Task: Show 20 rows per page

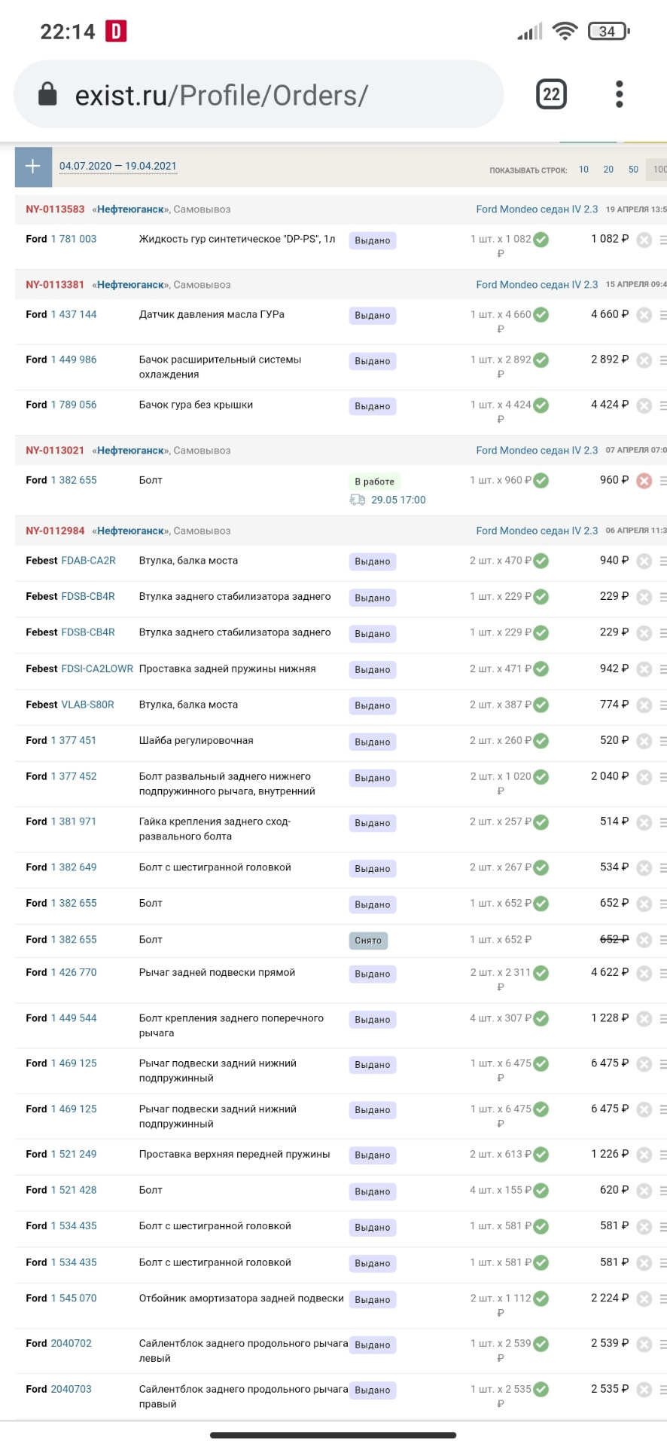Action: (608, 170)
